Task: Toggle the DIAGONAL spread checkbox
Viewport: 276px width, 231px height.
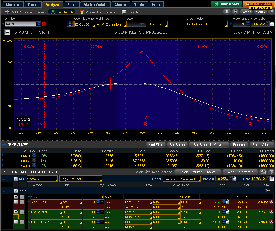Action: click(x=16, y=212)
